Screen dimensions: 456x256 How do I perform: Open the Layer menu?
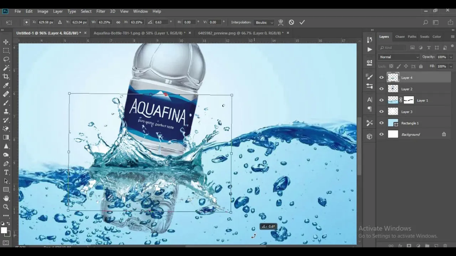(58, 11)
